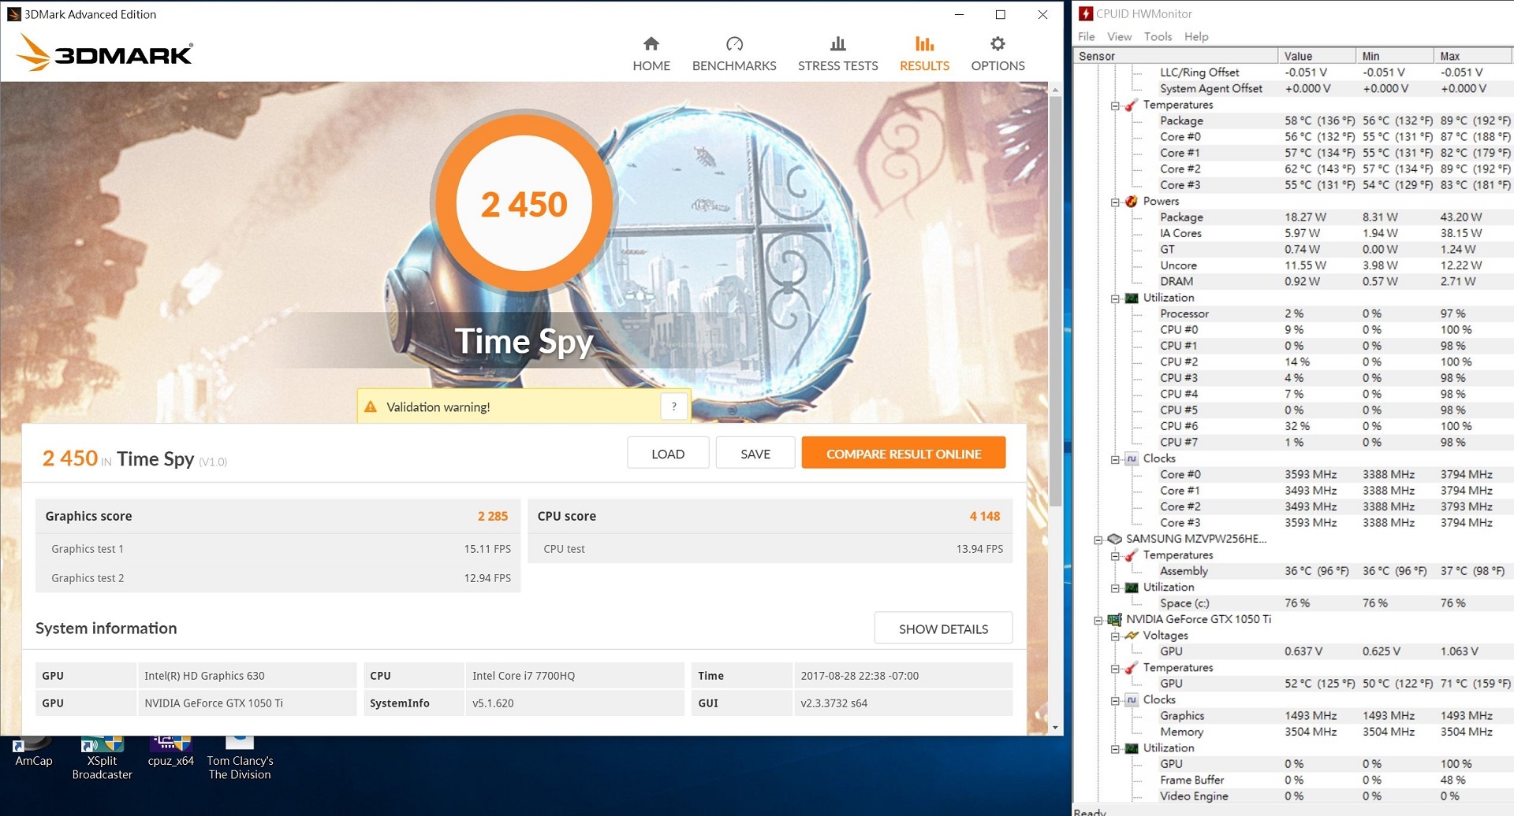Collapse the GPU Clocks tree node

[x=1115, y=700]
